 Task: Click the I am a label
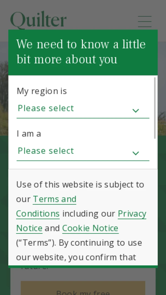tap(29, 134)
